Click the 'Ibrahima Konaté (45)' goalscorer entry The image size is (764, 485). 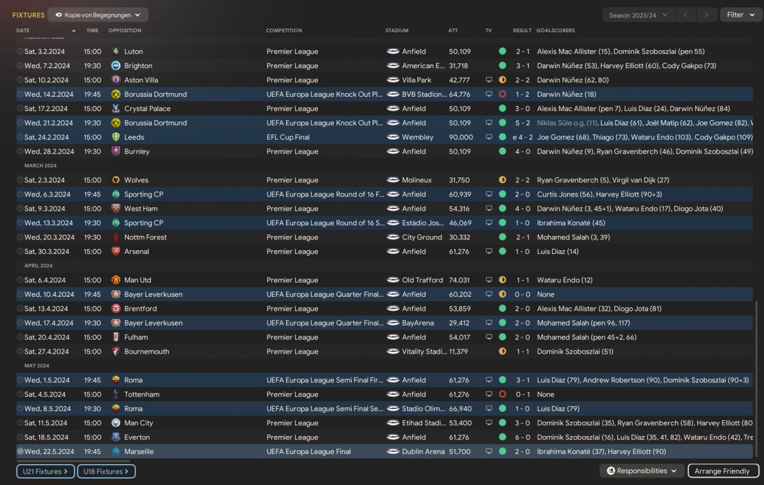(x=571, y=223)
